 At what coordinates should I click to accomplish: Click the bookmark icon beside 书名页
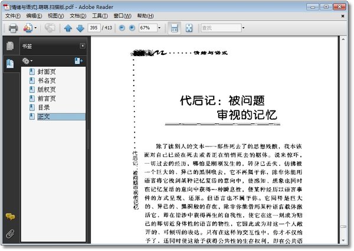point(32,81)
